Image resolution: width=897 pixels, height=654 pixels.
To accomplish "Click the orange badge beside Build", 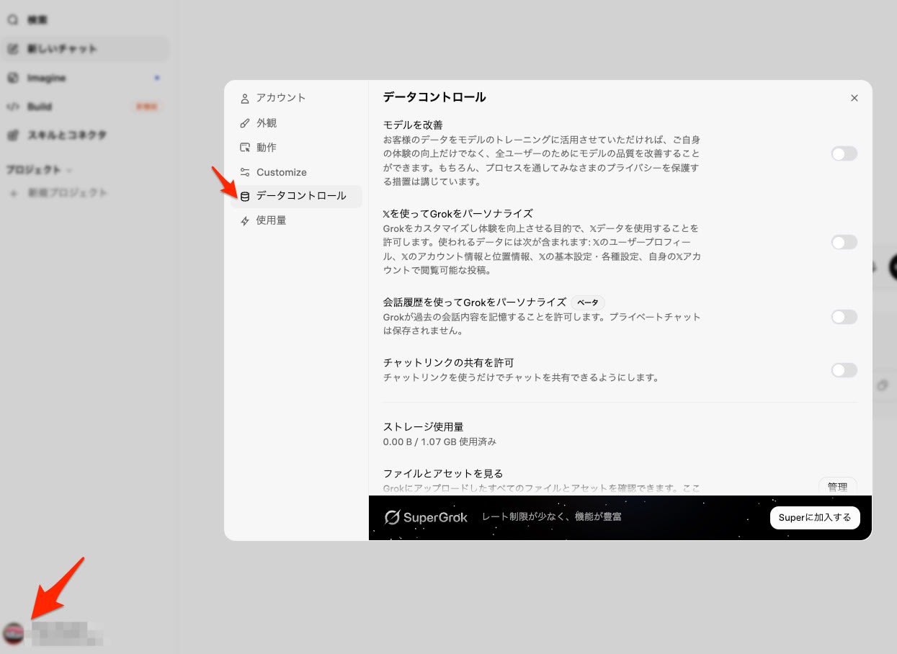I will pos(147,107).
